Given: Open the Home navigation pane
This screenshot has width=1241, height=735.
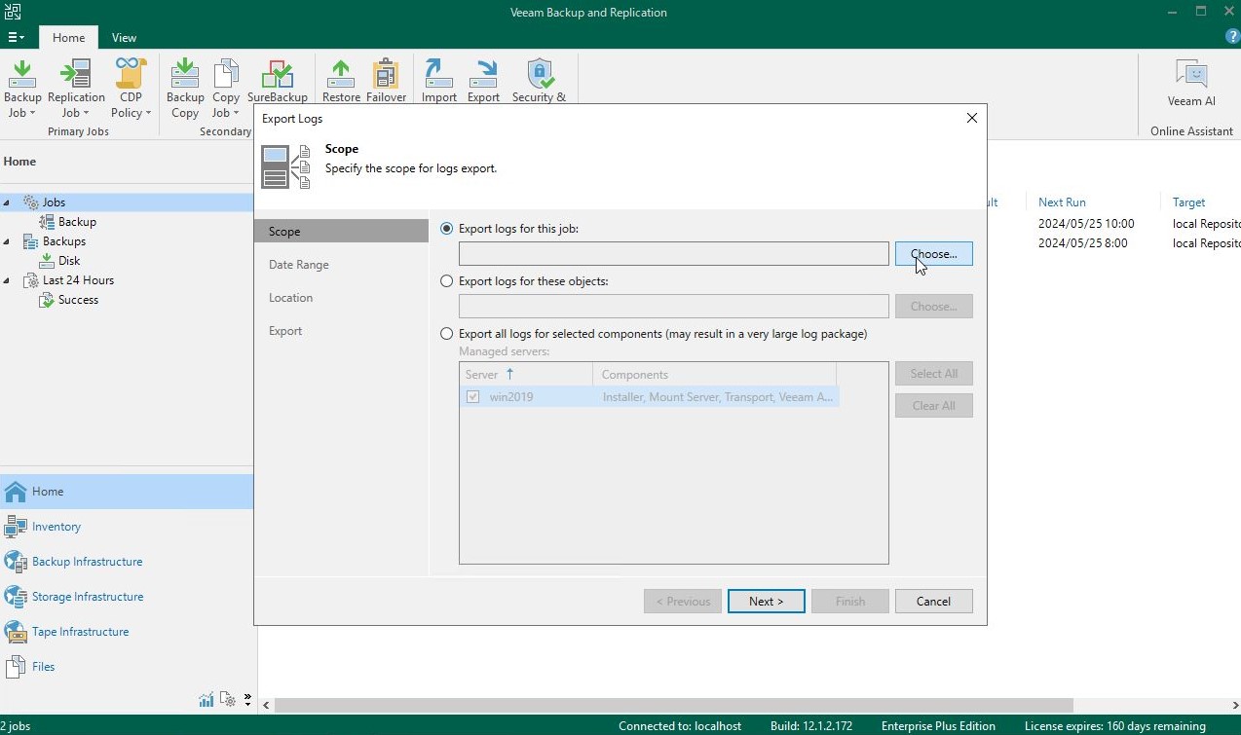Looking at the screenshot, I should [x=127, y=492].
